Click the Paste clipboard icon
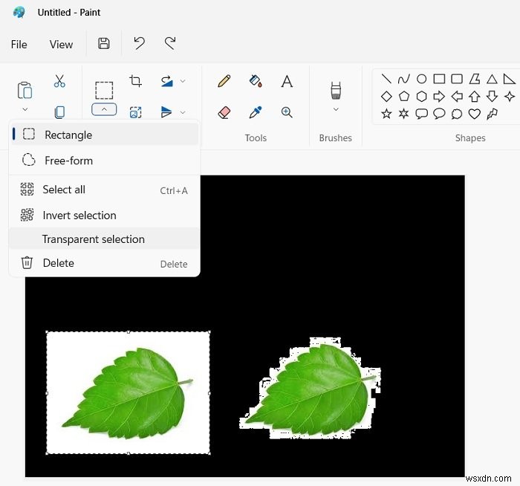 25,90
